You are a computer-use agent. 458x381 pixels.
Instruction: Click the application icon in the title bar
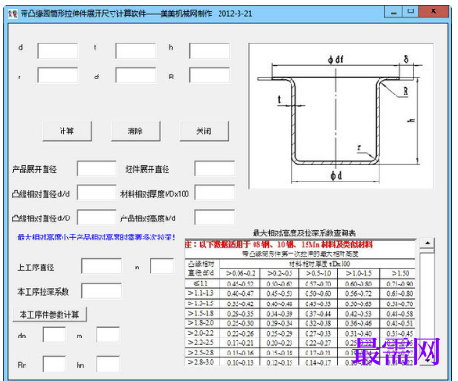tap(12, 13)
